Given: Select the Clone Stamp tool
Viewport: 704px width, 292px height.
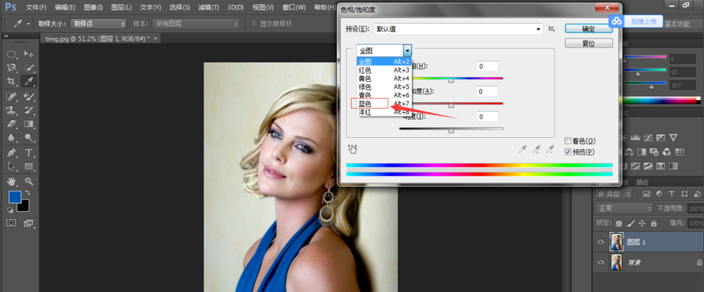Looking at the screenshot, I should pyautogui.click(x=11, y=110).
